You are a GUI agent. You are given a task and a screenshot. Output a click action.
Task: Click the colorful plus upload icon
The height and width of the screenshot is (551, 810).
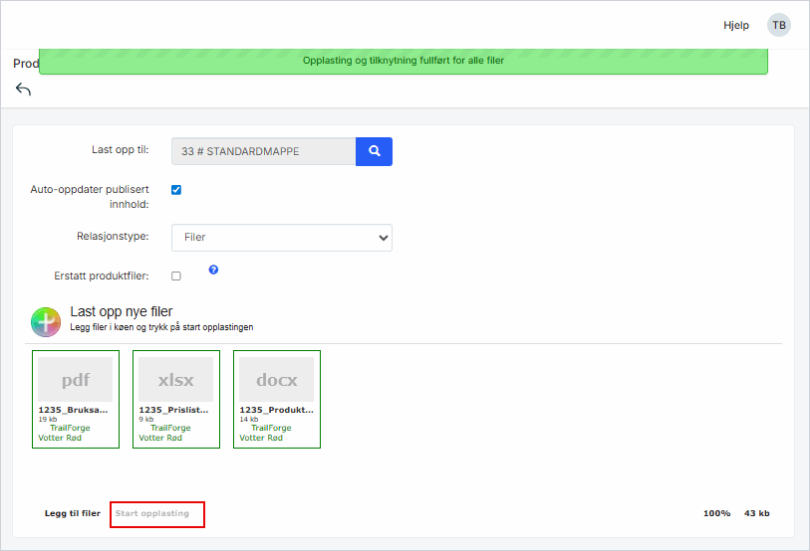[46, 321]
